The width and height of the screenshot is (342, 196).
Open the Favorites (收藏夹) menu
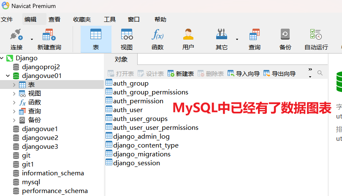tap(82, 19)
